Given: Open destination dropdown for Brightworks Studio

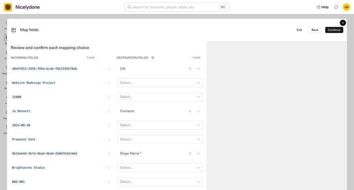Looking at the screenshot, I should pos(160,168).
